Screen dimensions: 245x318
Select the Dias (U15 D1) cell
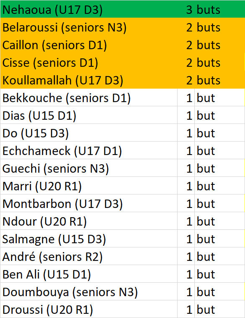click(89, 115)
